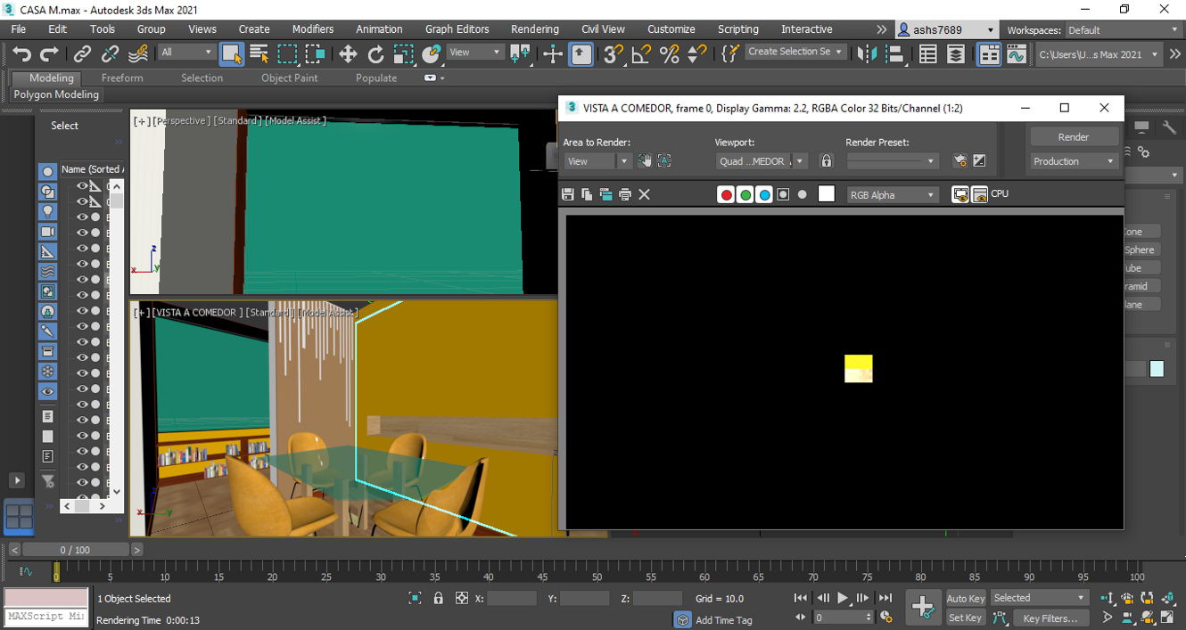Toggle the Angle Snap icon
The image size is (1186, 630).
(640, 53)
